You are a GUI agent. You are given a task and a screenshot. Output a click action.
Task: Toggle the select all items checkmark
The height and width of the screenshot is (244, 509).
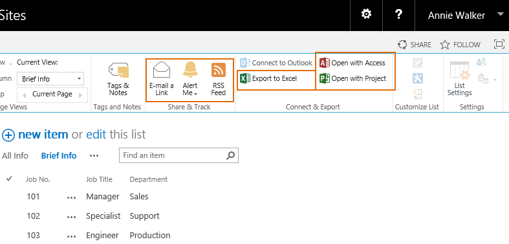[x=10, y=179]
